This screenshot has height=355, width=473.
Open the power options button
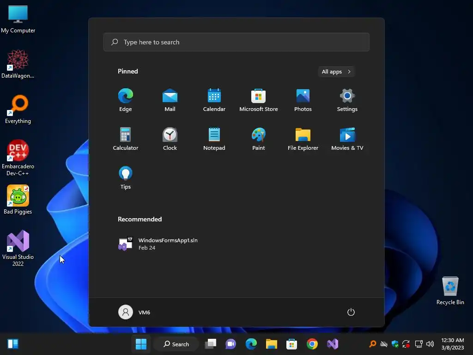tap(351, 312)
